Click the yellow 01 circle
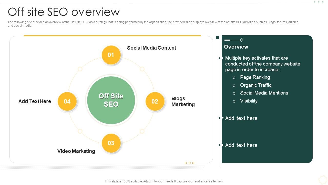Image resolution: width=328 pixels, height=185 pixels. click(111, 55)
